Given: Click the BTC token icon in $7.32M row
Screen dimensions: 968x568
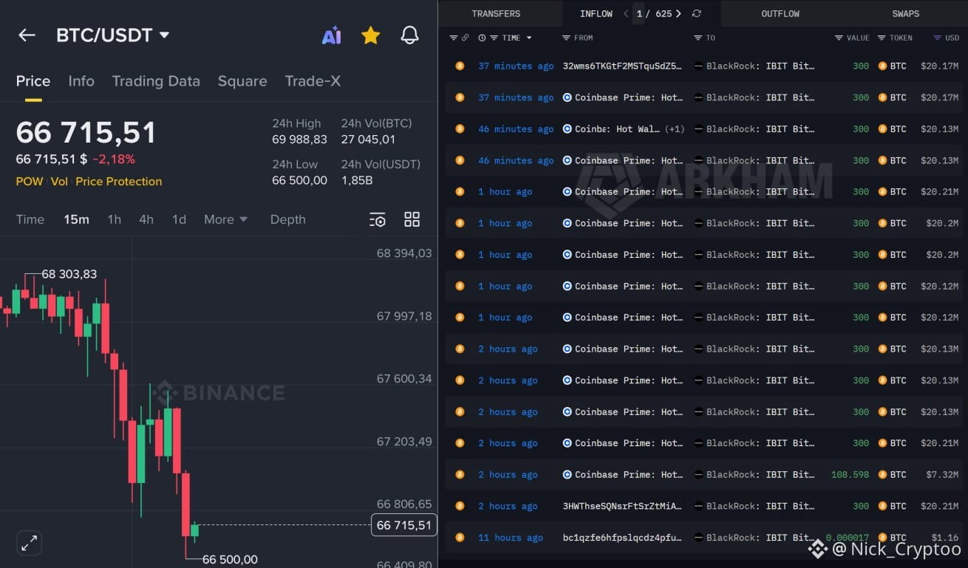Looking at the screenshot, I should 882,475.
